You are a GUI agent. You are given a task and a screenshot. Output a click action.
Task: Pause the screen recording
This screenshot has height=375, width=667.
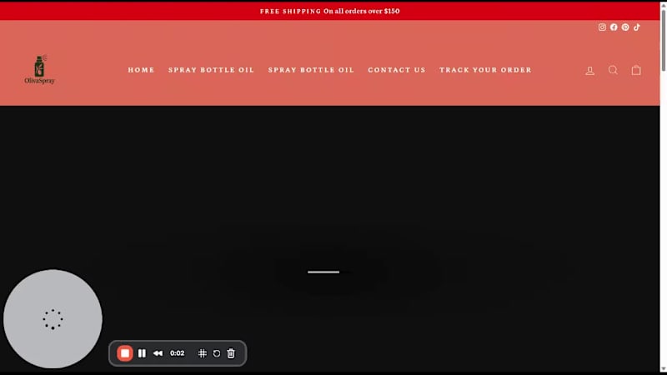[x=142, y=353]
